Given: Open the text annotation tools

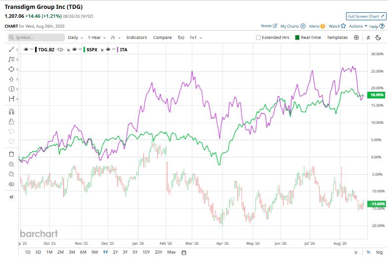Looking at the screenshot, I should [11, 60].
